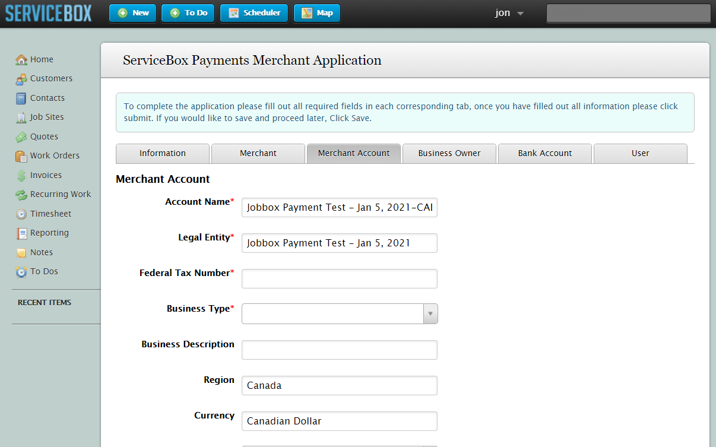
Task: Click the Recurring Work arrows icon
Action: pyautogui.click(x=21, y=195)
